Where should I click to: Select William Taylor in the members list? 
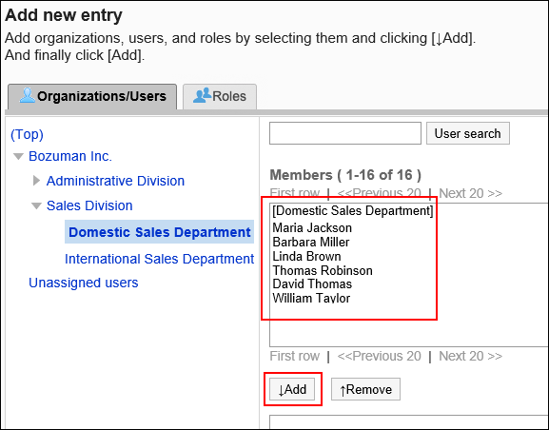(311, 298)
